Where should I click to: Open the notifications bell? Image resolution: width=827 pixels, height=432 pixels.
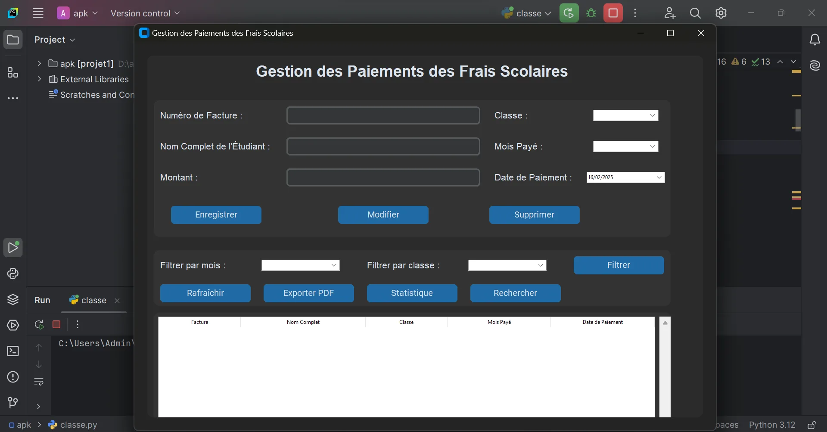tap(815, 39)
